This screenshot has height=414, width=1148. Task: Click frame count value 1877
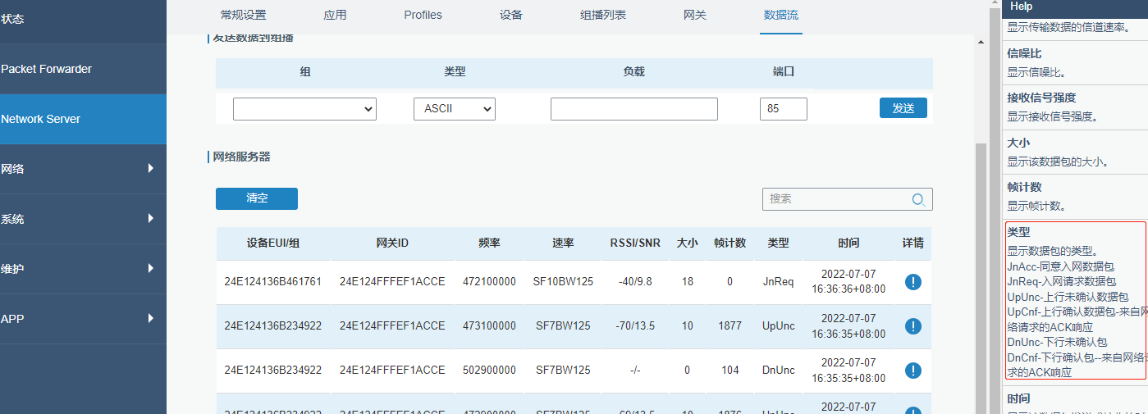730,326
